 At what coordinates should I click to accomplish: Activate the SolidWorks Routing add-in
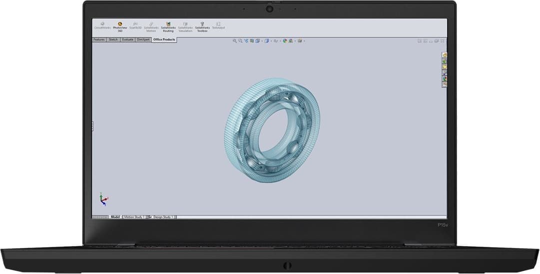tap(168, 27)
